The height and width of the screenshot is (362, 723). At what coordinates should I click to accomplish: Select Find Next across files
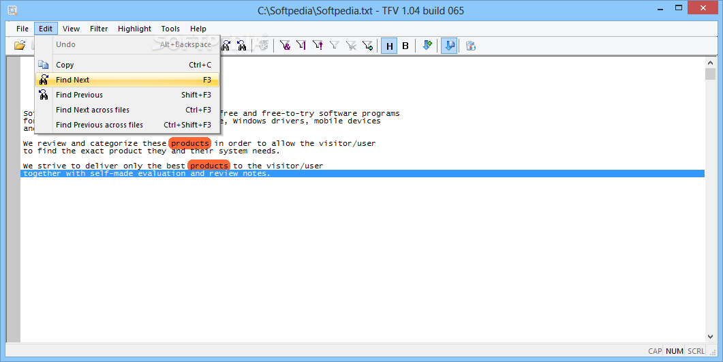127,110
